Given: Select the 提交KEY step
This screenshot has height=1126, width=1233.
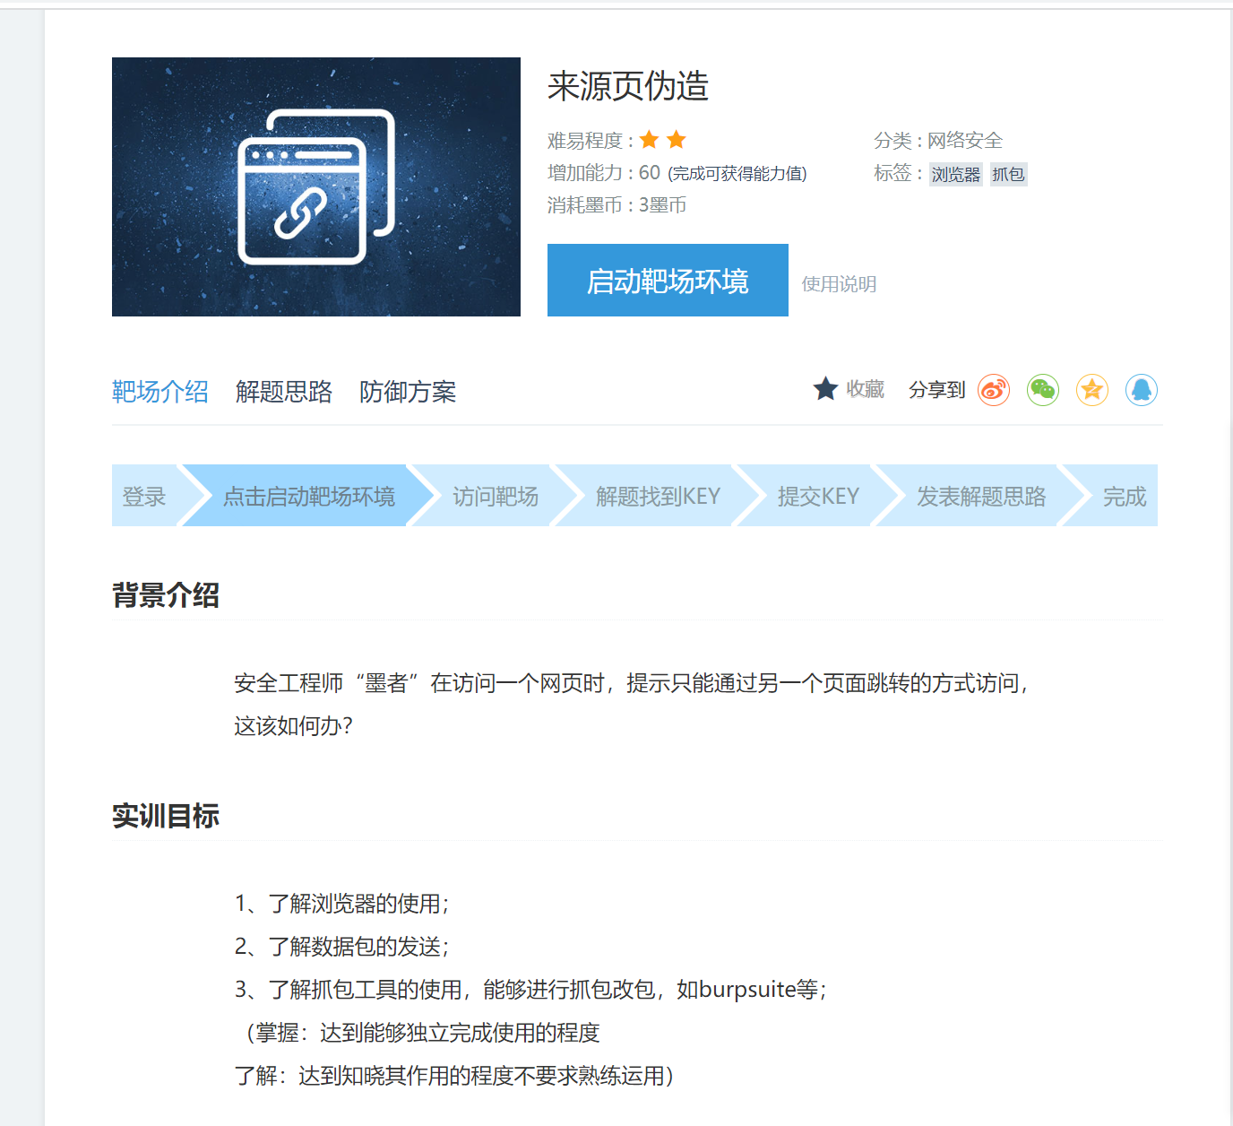Looking at the screenshot, I should (818, 496).
